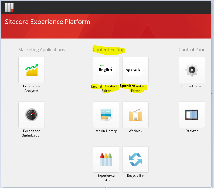This screenshot has height=188, width=214.
Task: Click the Sitecore Experience Platform title
Action: [x=47, y=22]
